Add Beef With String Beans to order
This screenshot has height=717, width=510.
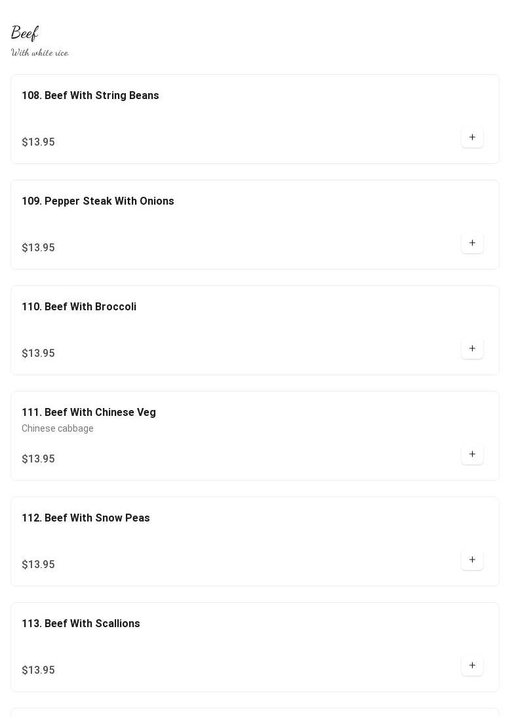point(472,138)
